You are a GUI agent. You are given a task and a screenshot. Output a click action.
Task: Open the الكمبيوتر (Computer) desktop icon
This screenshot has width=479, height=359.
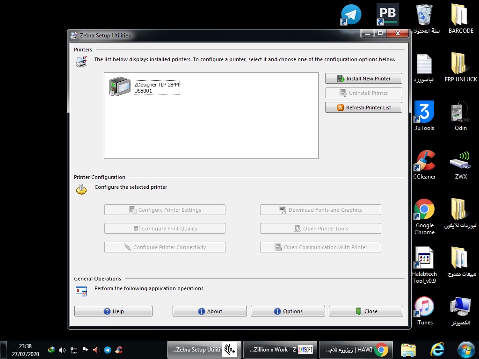(461, 310)
